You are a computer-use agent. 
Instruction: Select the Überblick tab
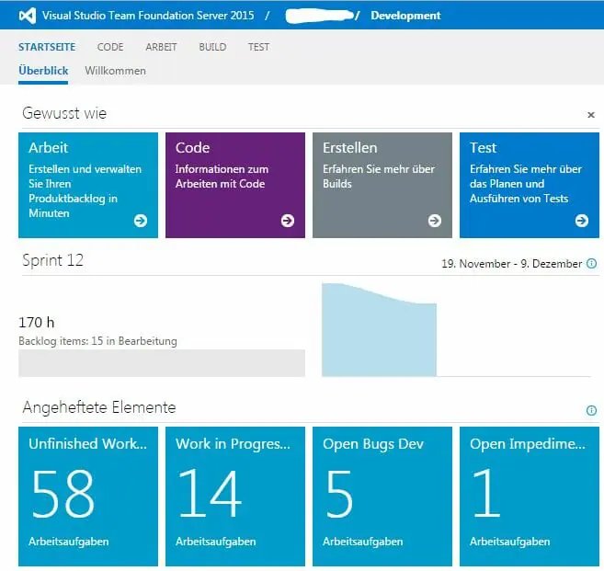[x=43, y=71]
